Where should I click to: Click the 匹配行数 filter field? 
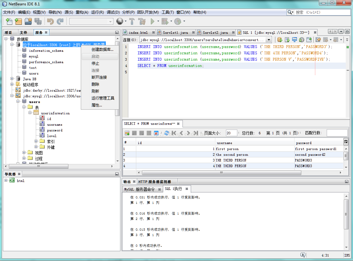pos(337,133)
